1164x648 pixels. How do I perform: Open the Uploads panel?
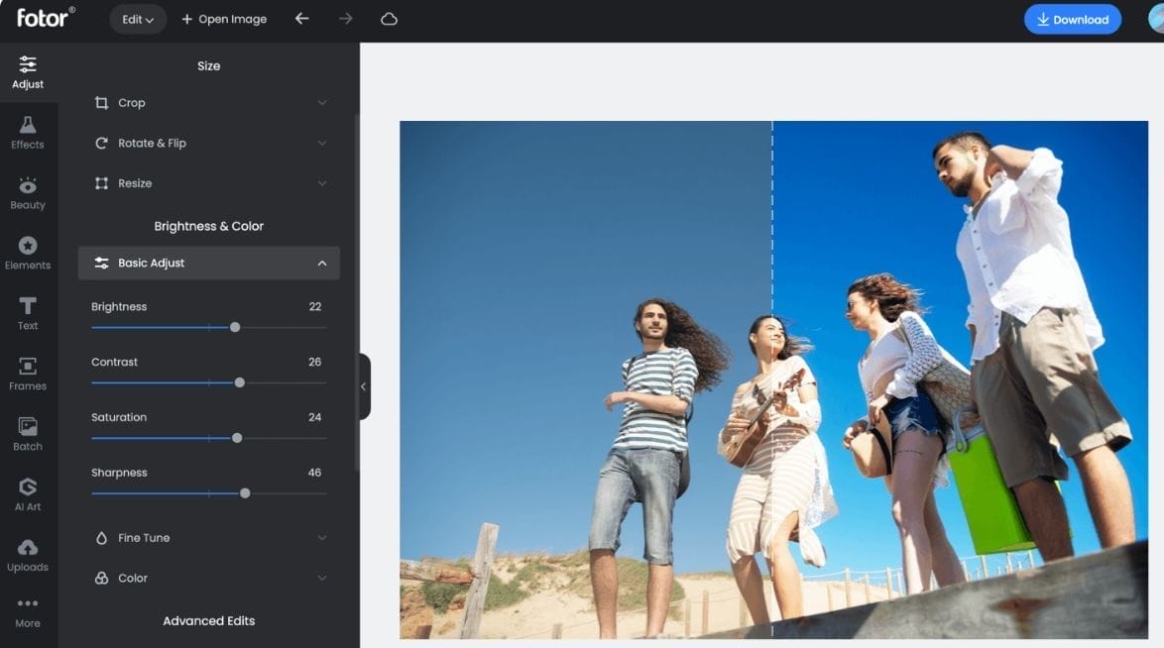pos(28,555)
